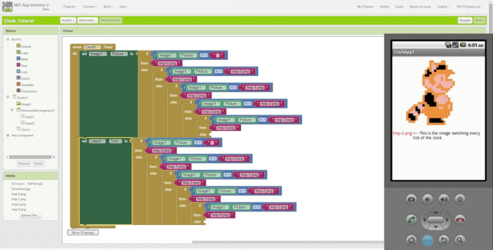
Task: Go to My Projects
Action: (365, 7)
